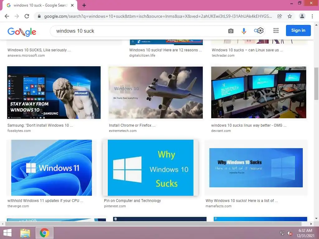Focus the Google search box
Screen dimensions: 319x239
click(x=138, y=31)
